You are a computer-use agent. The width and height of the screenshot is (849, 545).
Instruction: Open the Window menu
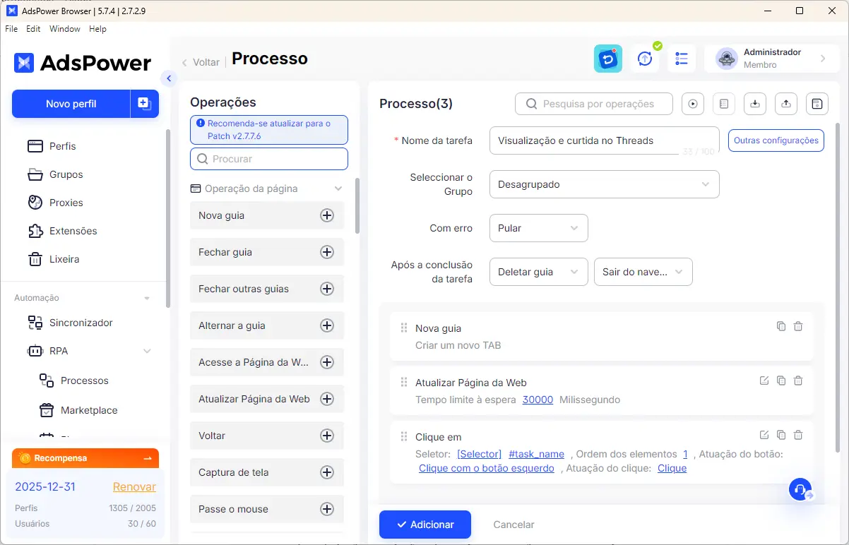tap(65, 29)
